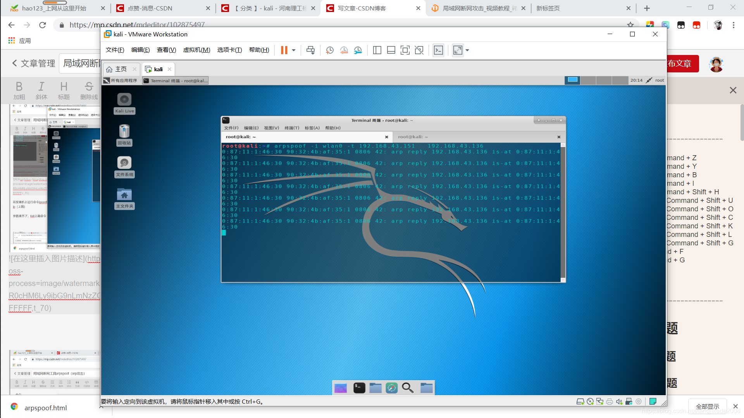Open the power options dropdown arrow
Image resolution: width=744 pixels, height=418 pixels.
[x=294, y=50]
